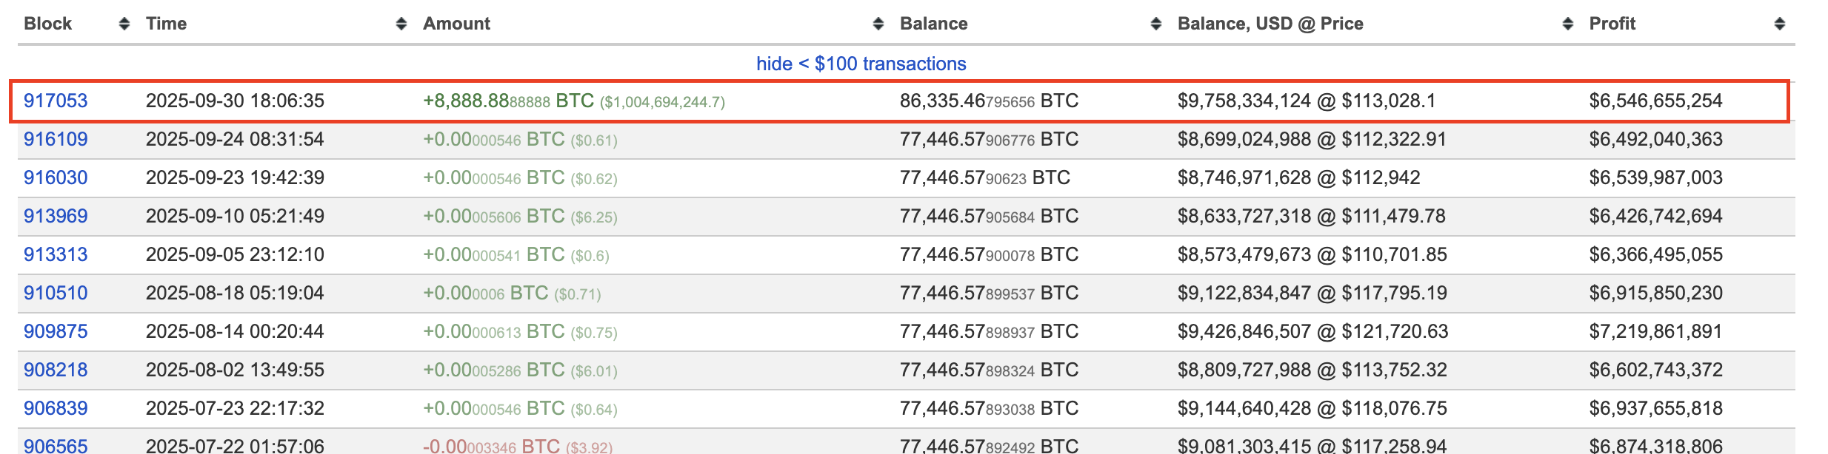Select block 909875 link
Image resolution: width=1828 pixels, height=454 pixels.
click(x=56, y=331)
